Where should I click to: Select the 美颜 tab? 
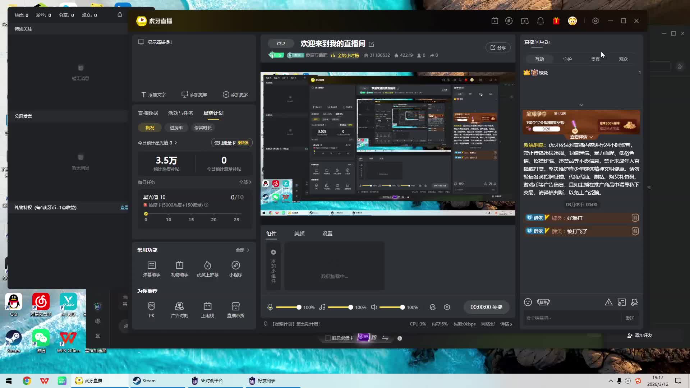coord(299,234)
